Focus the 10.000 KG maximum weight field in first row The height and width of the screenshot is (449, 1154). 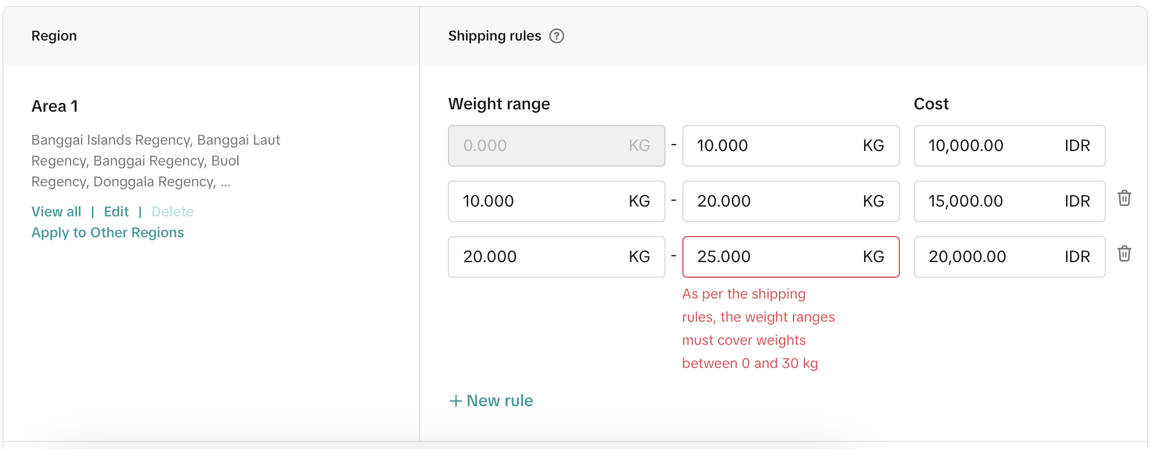pyautogui.click(x=776, y=146)
